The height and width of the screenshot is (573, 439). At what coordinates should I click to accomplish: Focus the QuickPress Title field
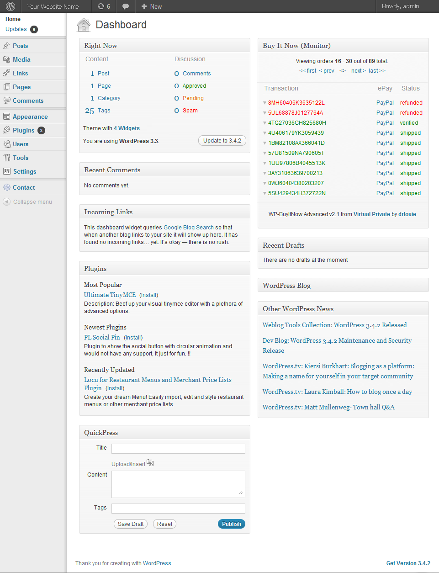click(x=178, y=449)
